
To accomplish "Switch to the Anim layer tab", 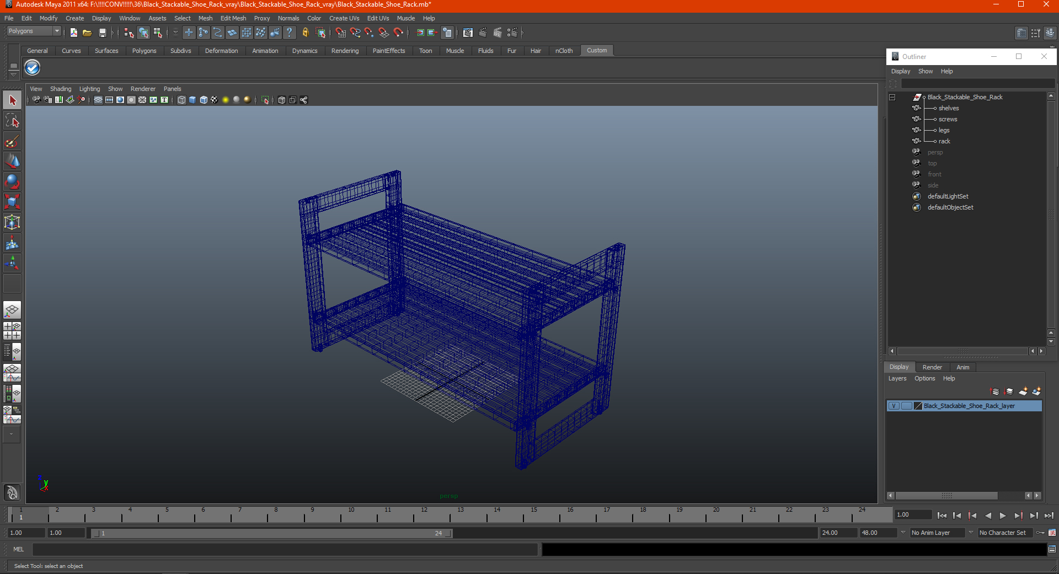I will tap(962, 367).
